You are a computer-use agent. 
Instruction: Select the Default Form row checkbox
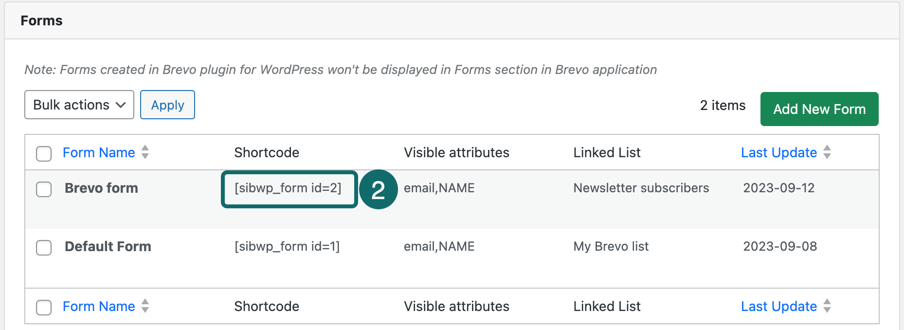(x=44, y=247)
